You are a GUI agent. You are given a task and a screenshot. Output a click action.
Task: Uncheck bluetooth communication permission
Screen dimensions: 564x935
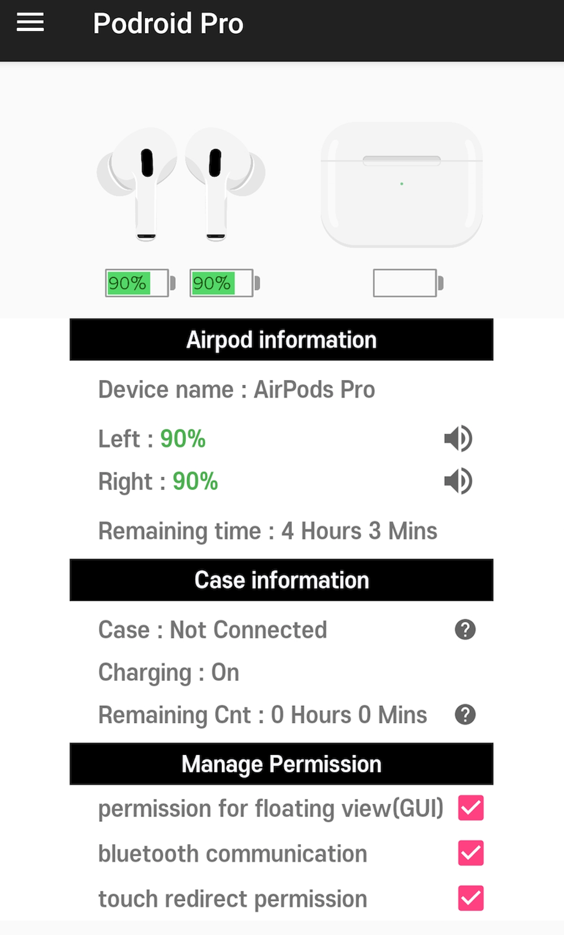tap(471, 853)
